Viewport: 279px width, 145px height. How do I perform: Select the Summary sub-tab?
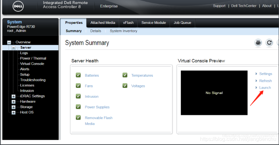click(x=74, y=31)
